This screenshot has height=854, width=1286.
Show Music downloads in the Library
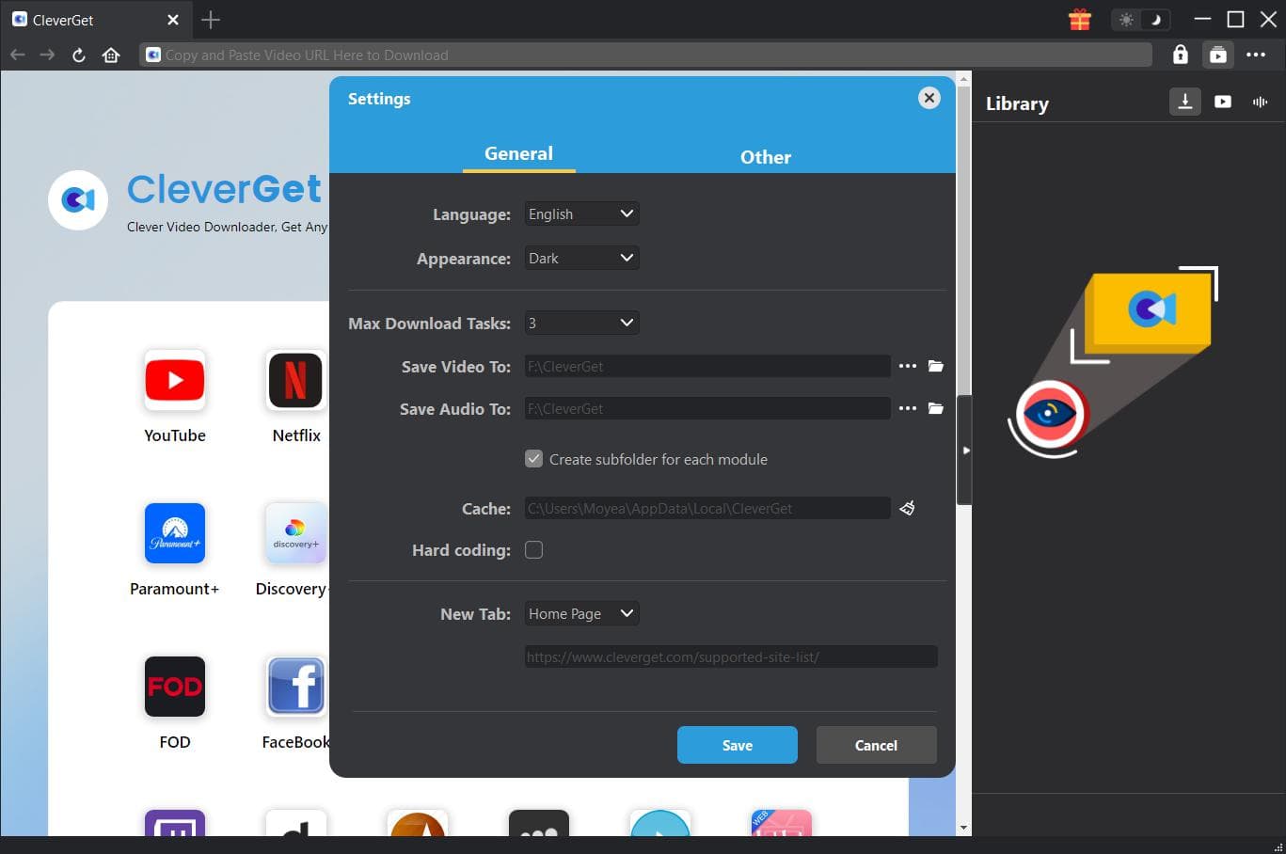[1259, 102]
